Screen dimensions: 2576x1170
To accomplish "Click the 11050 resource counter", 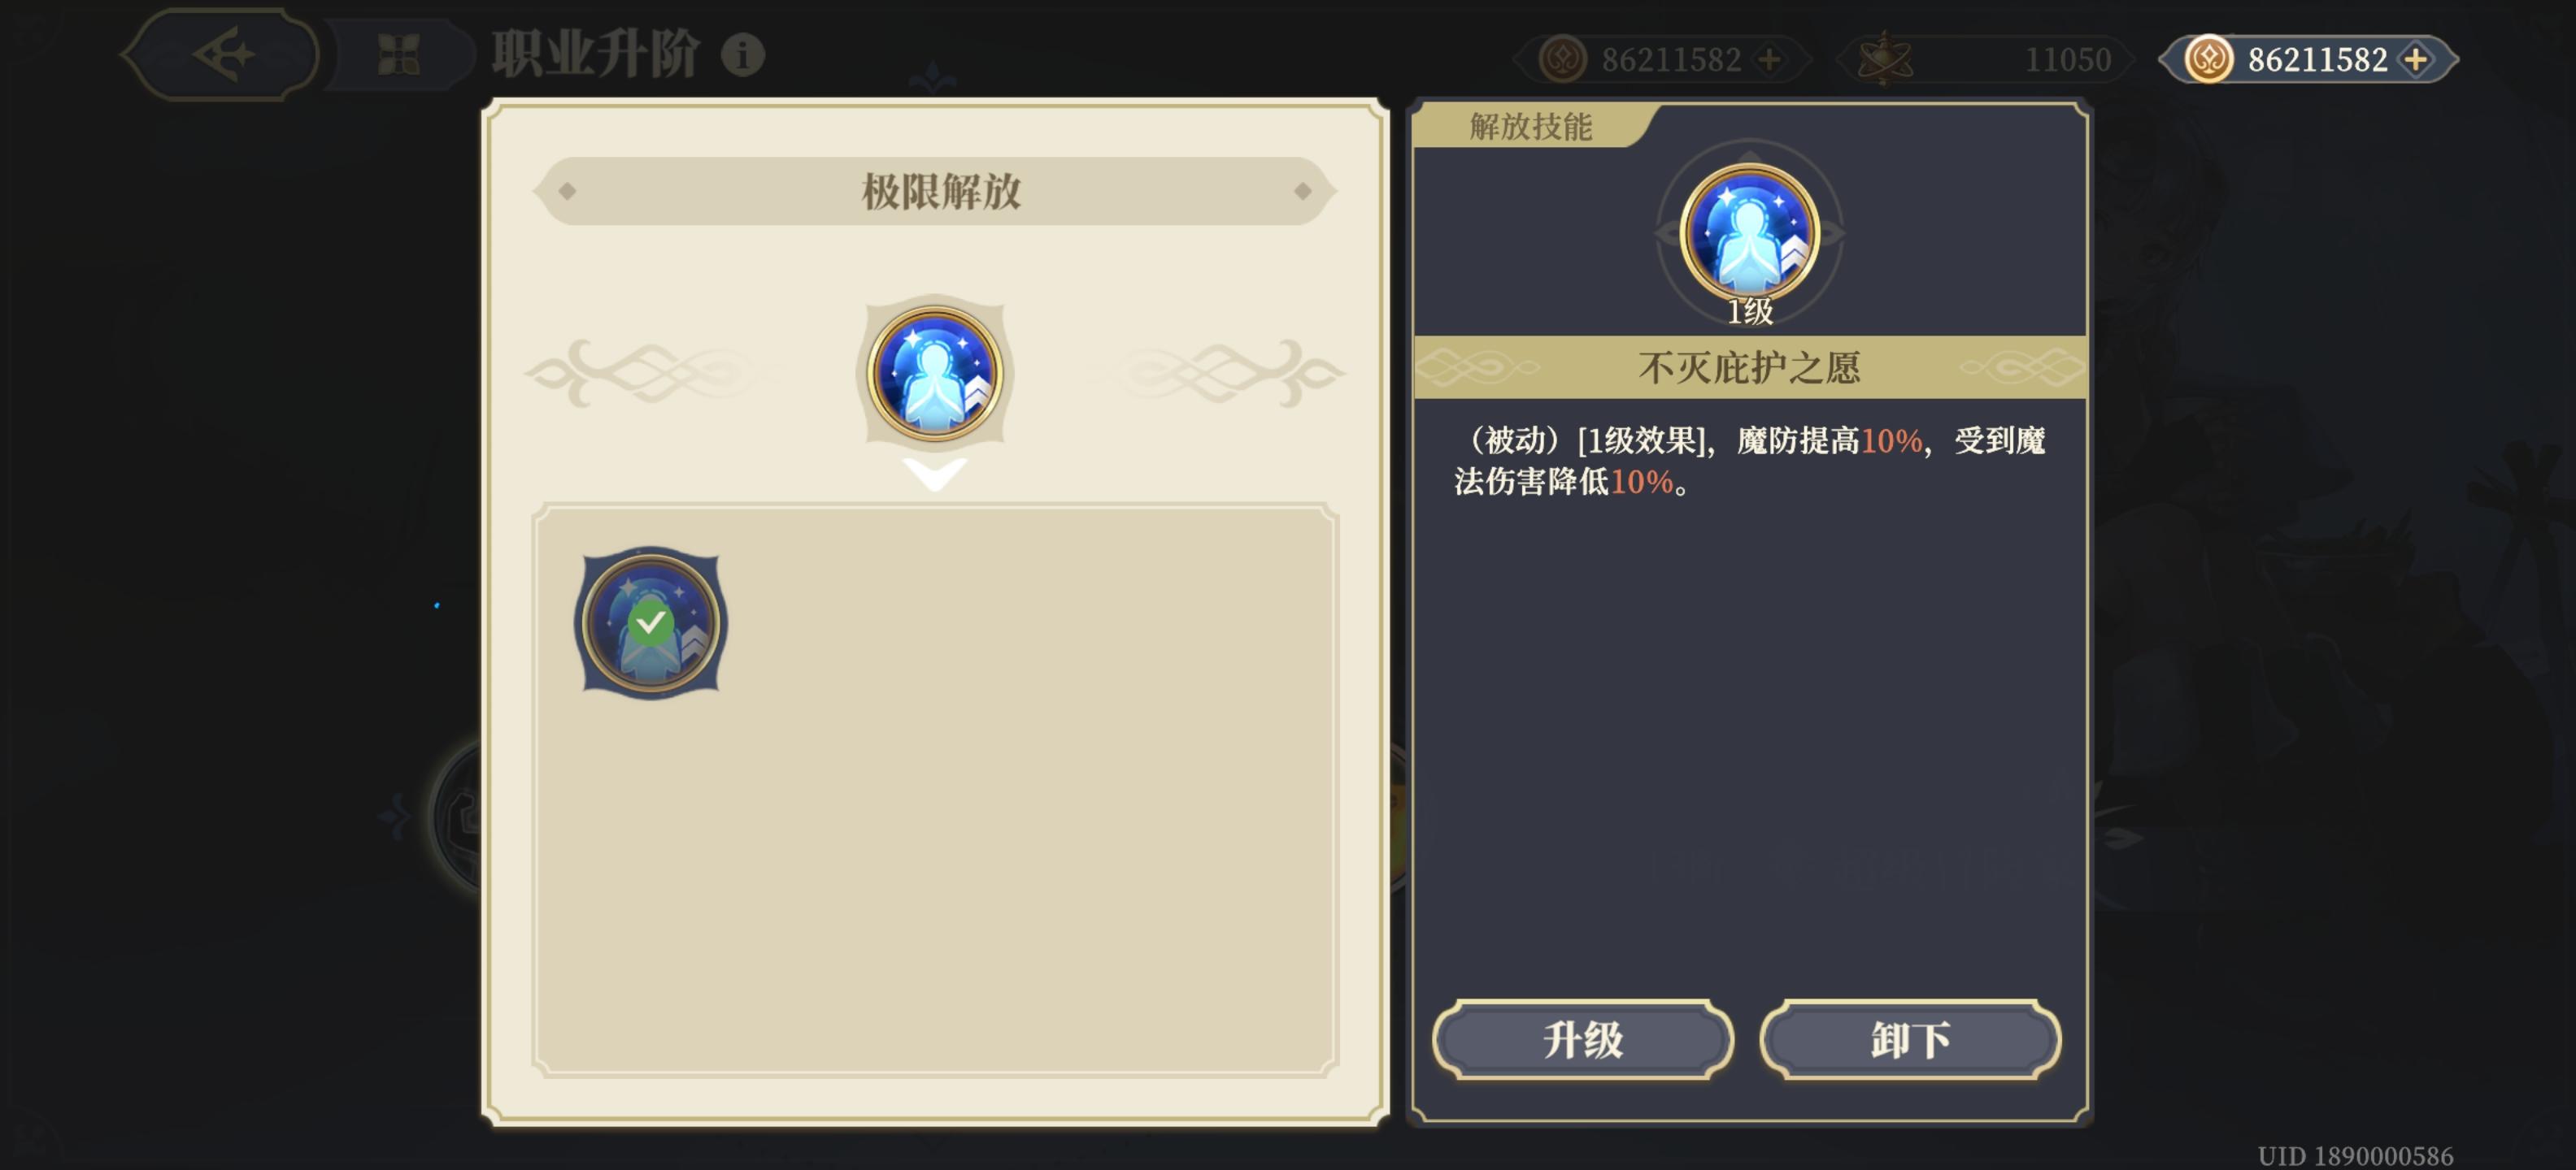I will coord(2067,59).
